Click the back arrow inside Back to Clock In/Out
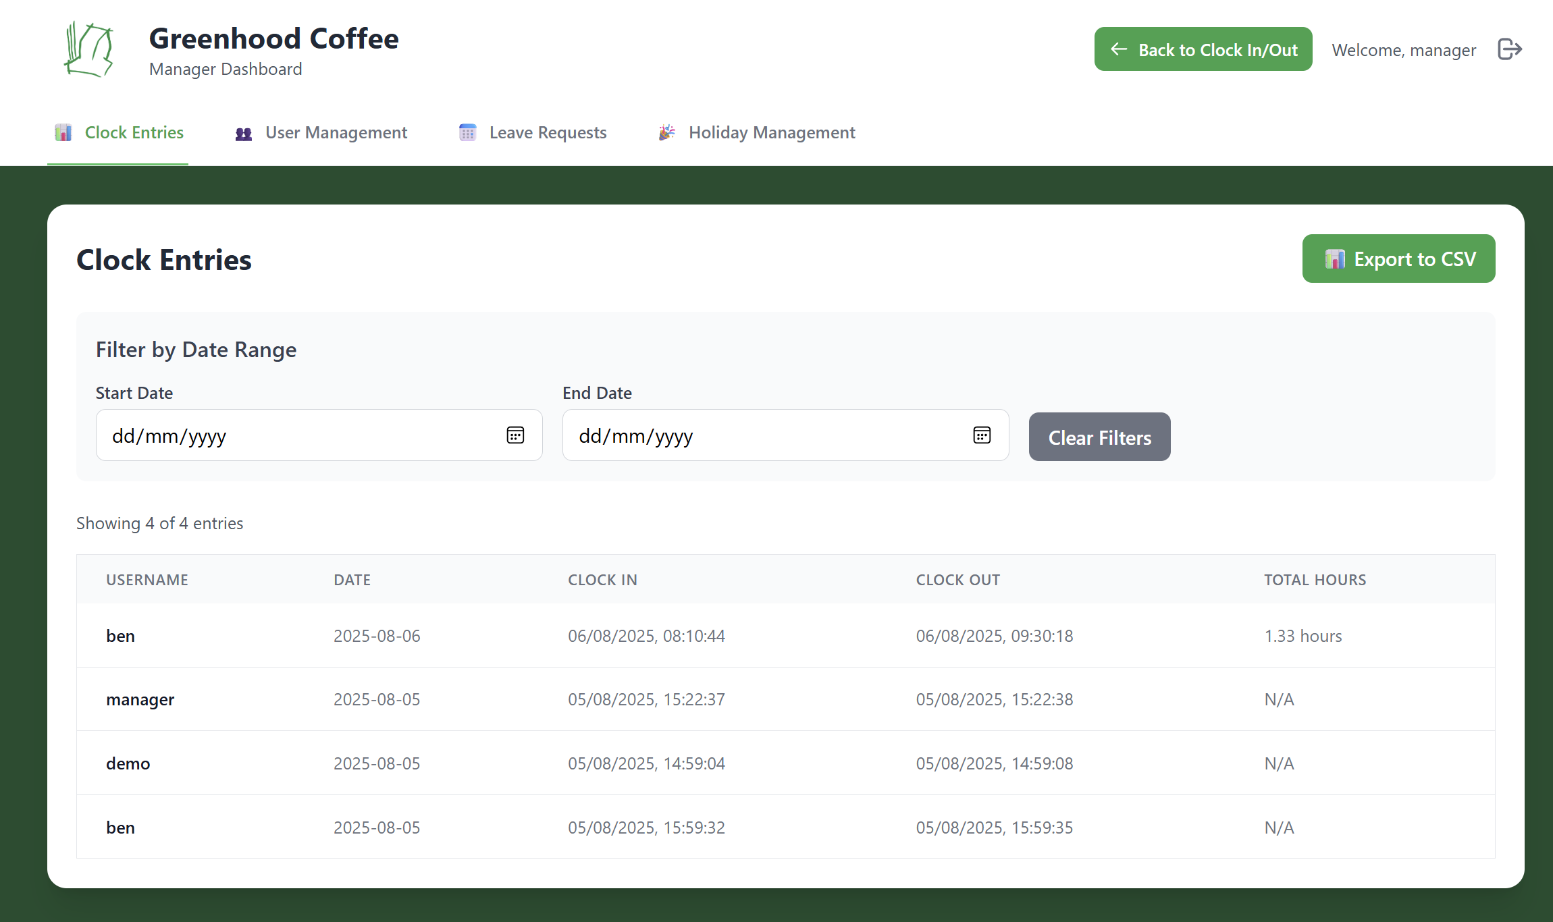 point(1119,49)
